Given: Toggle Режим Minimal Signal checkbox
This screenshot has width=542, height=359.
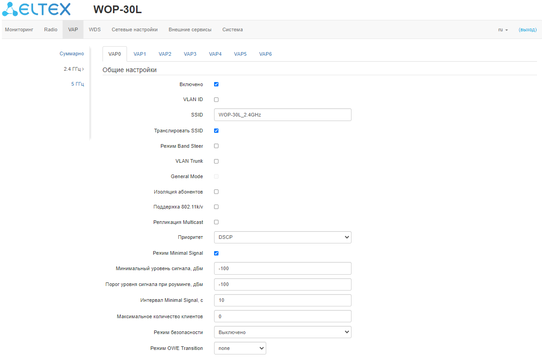Looking at the screenshot, I should click(216, 253).
